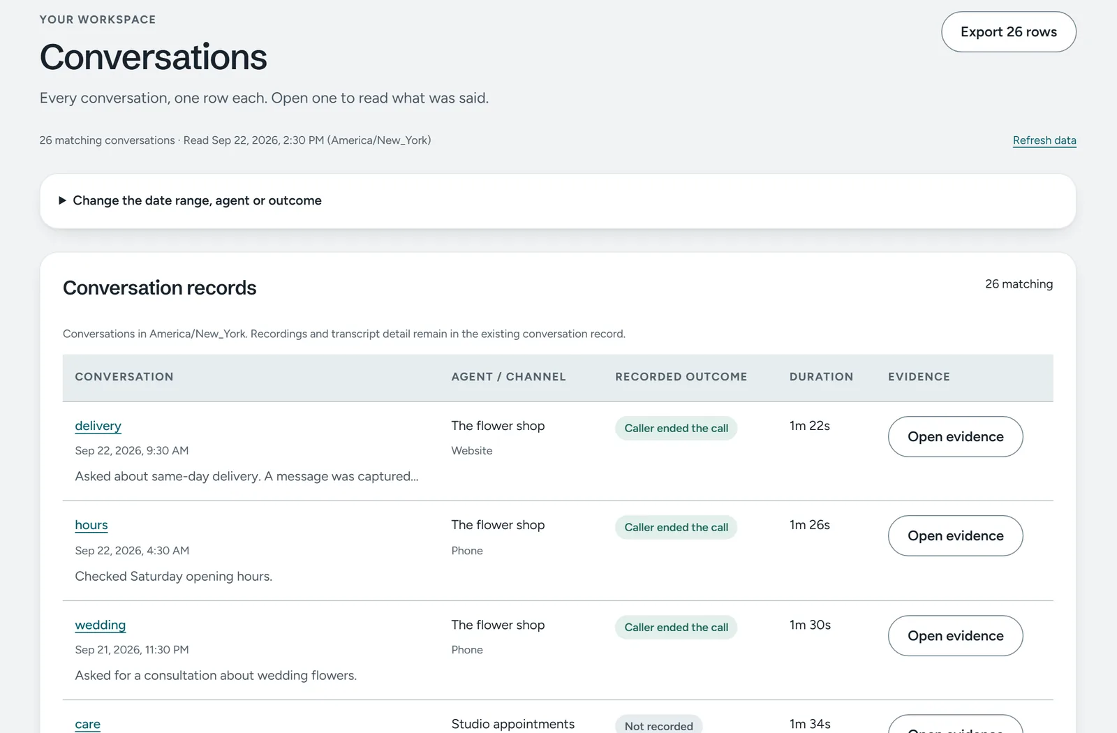Click "The flower shop" in the hours row

pyautogui.click(x=498, y=525)
